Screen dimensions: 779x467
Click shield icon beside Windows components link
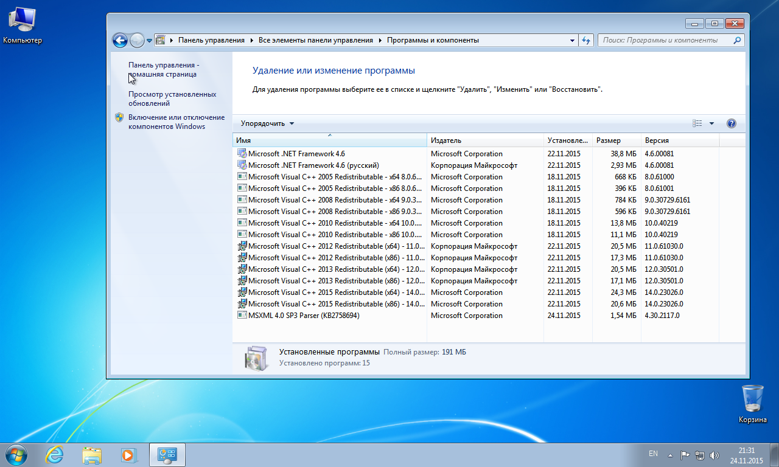coord(119,117)
